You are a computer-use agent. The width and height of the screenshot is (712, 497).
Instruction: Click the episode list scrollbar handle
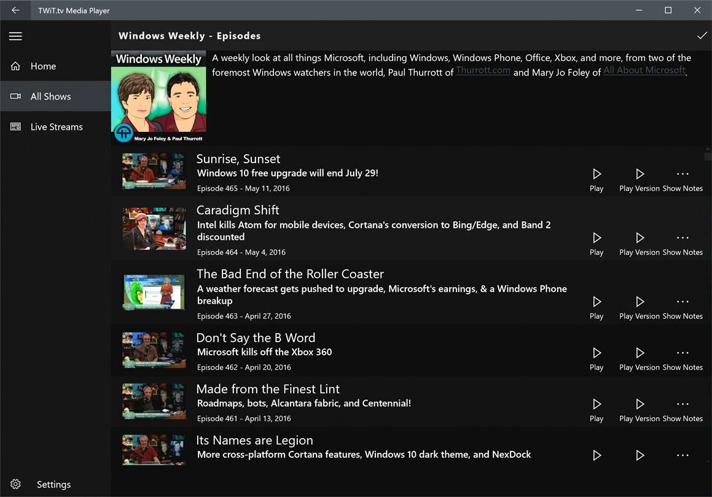708,156
